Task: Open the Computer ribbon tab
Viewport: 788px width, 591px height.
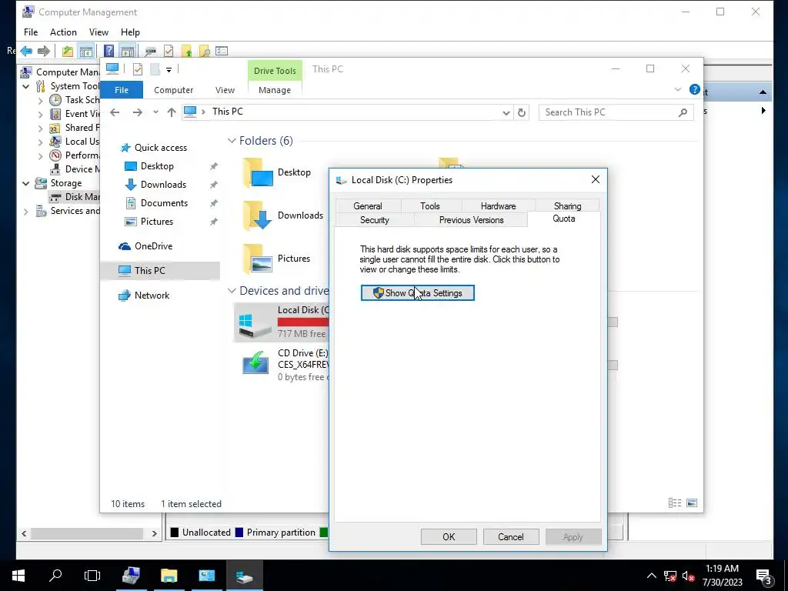Action: (173, 90)
